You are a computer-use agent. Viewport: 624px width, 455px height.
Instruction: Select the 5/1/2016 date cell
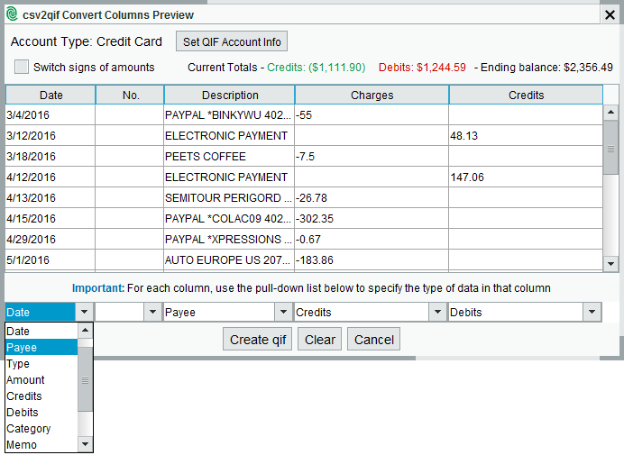click(x=50, y=259)
